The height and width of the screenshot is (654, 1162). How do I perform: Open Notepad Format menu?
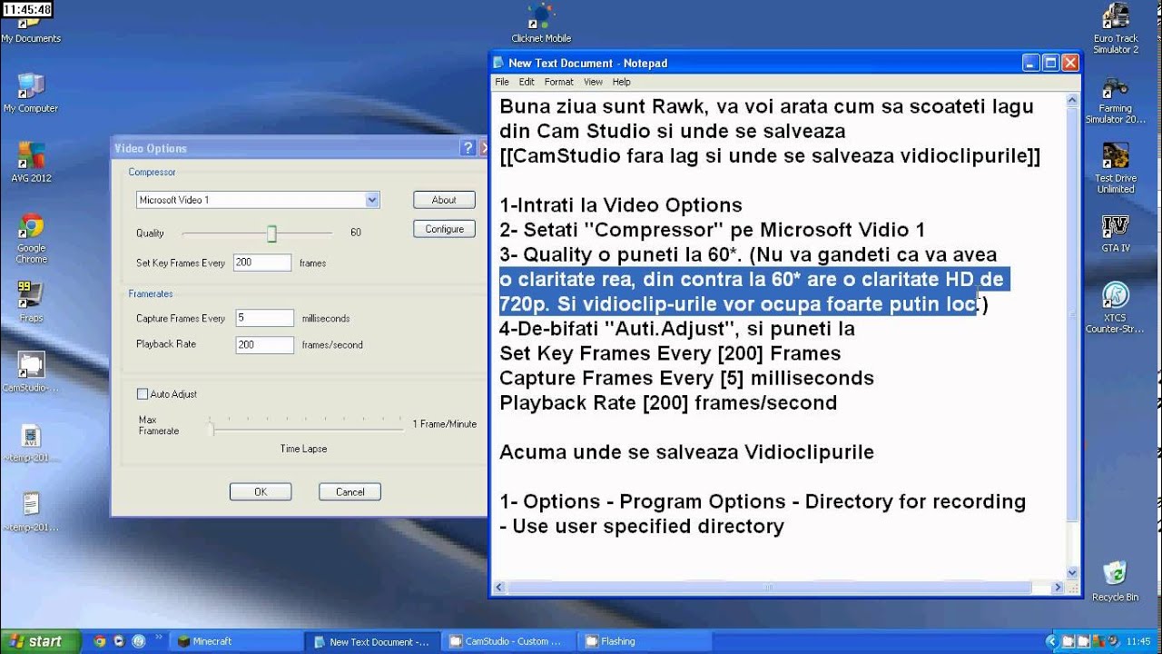(x=559, y=82)
